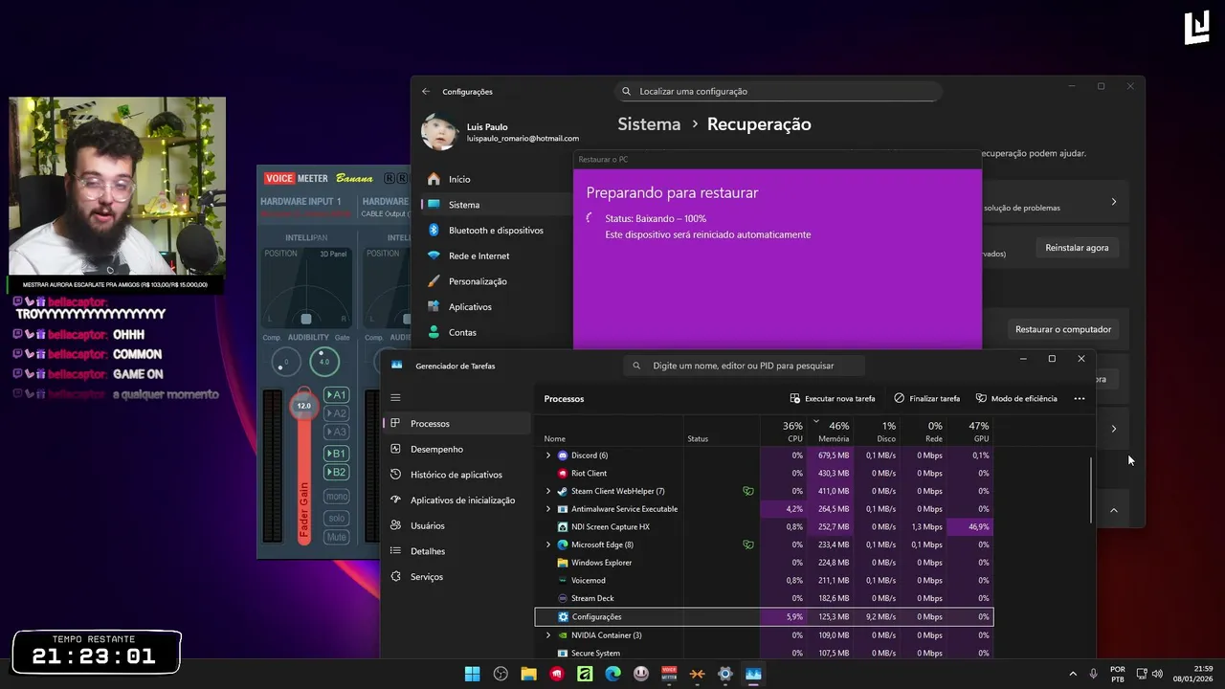Open volume control in system tray

1157,674
